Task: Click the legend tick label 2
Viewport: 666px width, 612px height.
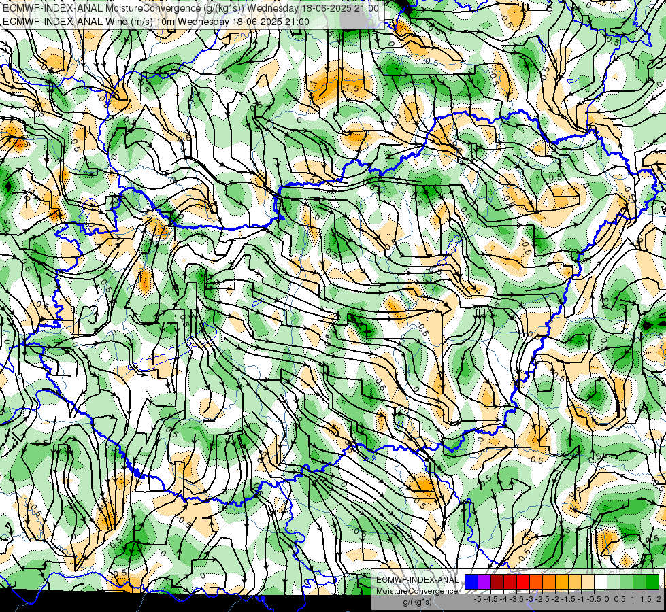Action: 659,599
